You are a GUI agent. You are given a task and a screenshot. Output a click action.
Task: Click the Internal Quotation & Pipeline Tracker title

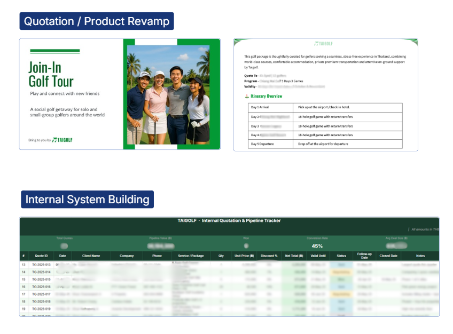pyautogui.click(x=229, y=220)
